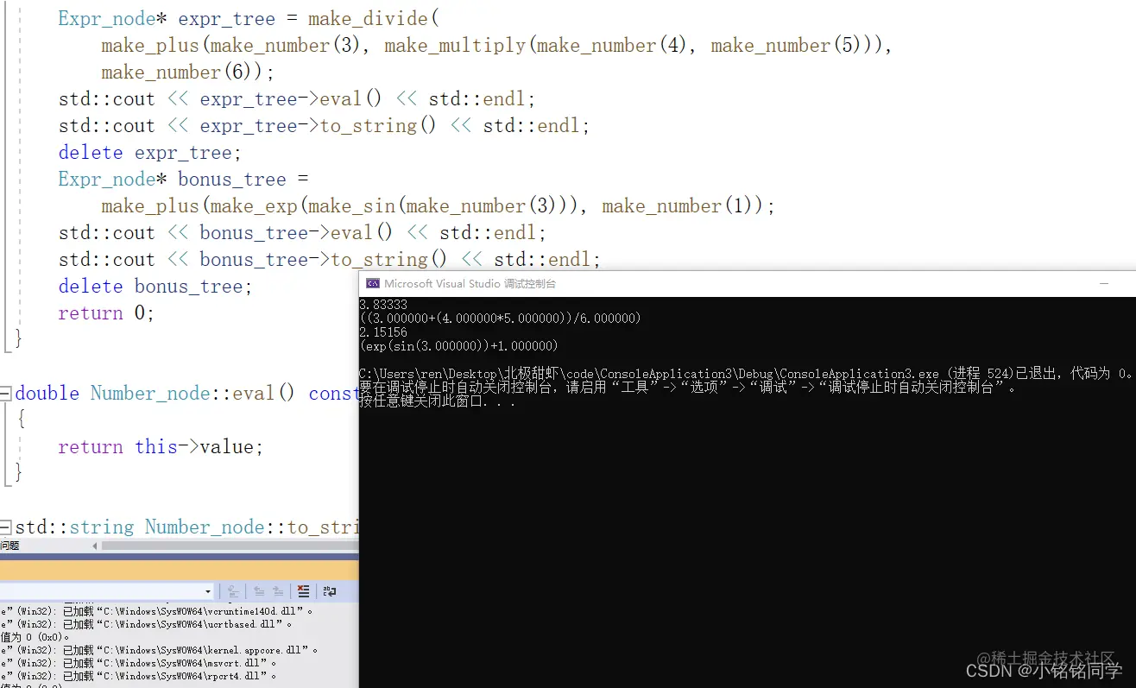Image resolution: width=1136 pixels, height=688 pixels.
Task: Click the '按任意键关闭此窗口' console line
Action: click(x=438, y=401)
